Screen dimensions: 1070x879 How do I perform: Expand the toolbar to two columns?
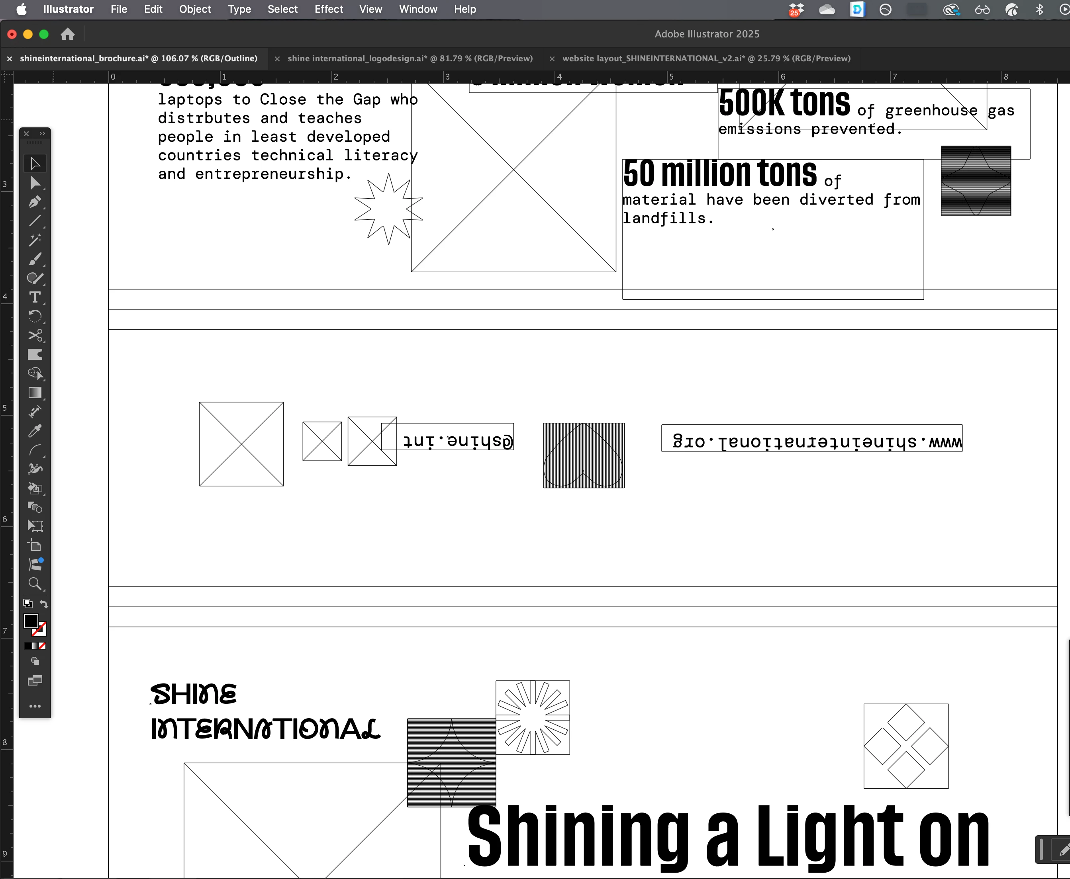click(43, 134)
